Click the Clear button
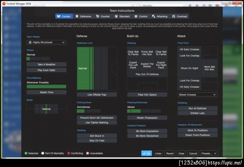 (x=181, y=153)
